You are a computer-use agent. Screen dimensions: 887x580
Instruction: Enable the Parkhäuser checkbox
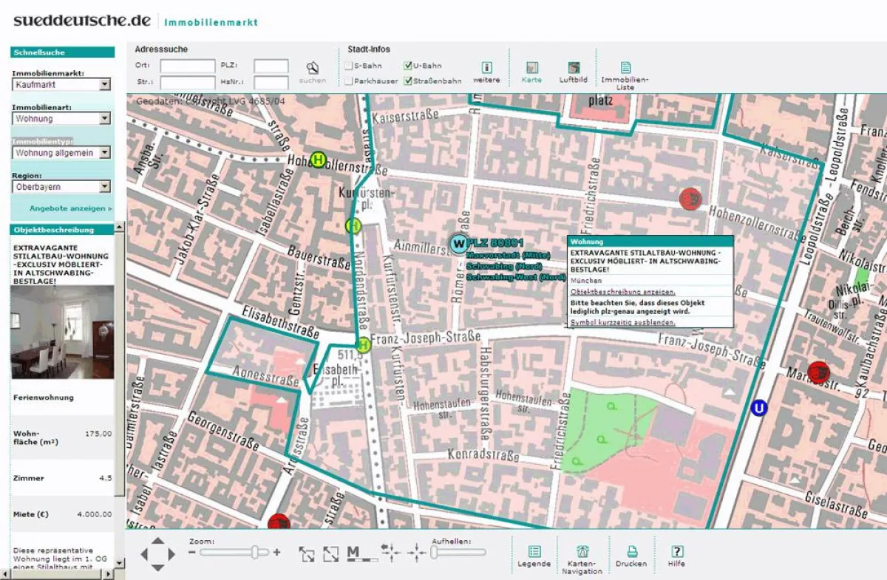point(349,81)
